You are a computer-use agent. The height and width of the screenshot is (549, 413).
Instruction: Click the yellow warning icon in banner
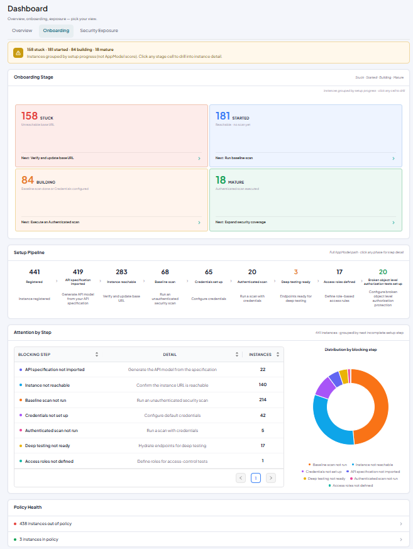[x=18, y=53]
